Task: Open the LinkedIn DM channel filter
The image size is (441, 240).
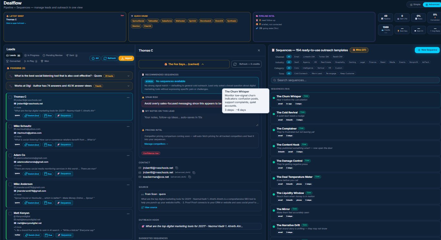Action: click(309, 57)
